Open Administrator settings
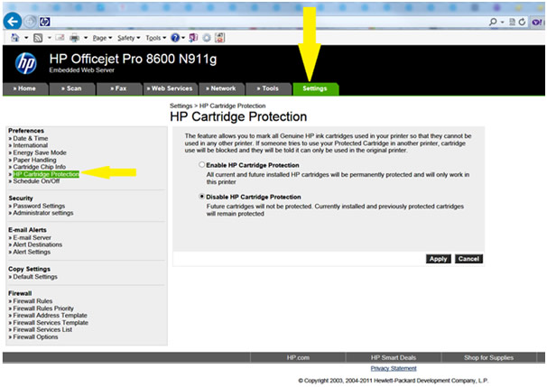This screenshot has width=547, height=387. (x=43, y=213)
